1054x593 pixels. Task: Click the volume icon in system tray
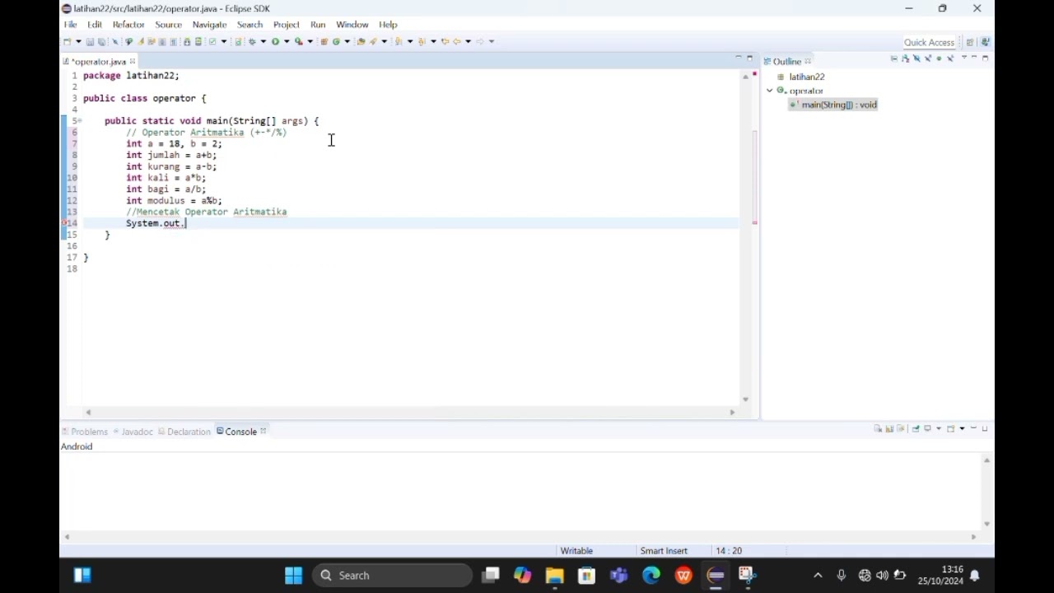pos(882,575)
